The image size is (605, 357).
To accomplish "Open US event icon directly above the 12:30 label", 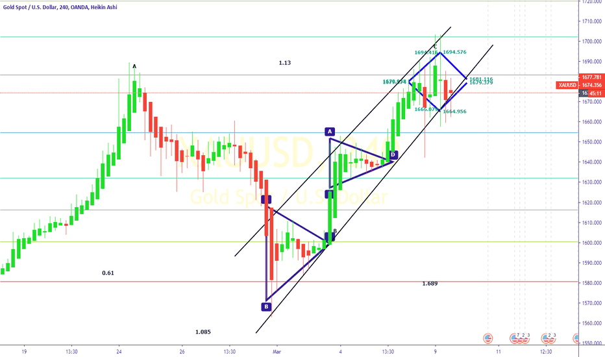I will (x=545, y=338).
